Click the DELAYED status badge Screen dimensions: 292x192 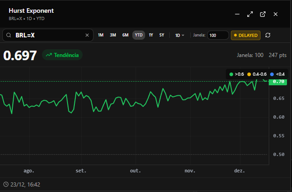pyautogui.click(x=245, y=35)
